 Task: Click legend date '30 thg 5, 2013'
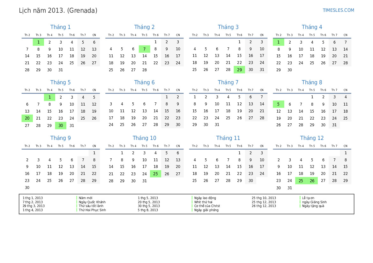coord(149,206)
